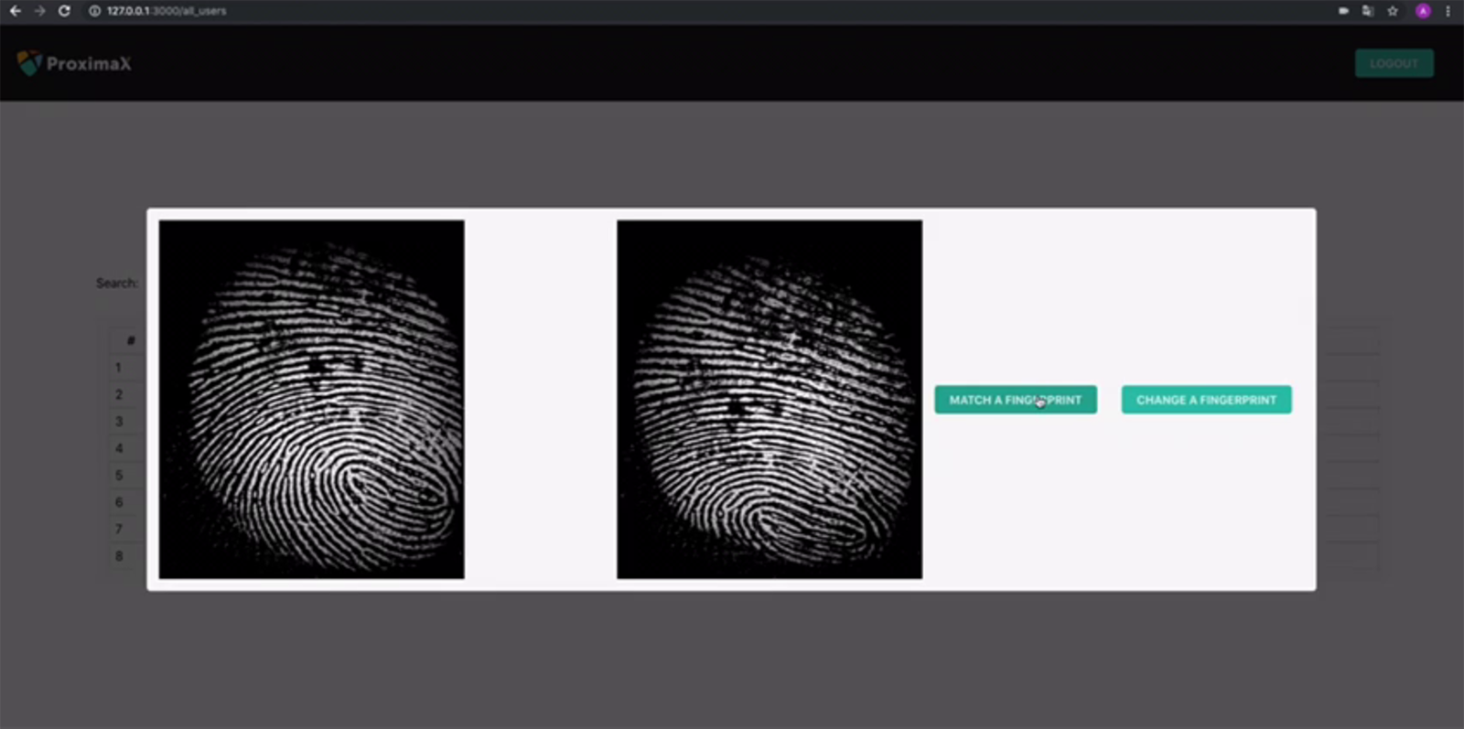Click the address bar URL

point(167,11)
